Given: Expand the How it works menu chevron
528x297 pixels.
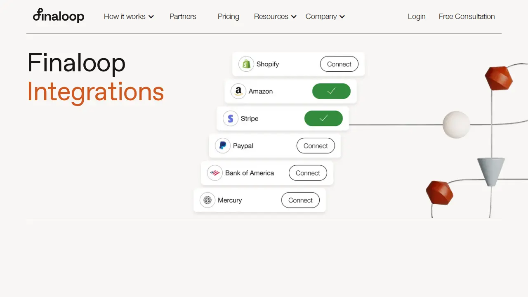Looking at the screenshot, I should coord(151,17).
